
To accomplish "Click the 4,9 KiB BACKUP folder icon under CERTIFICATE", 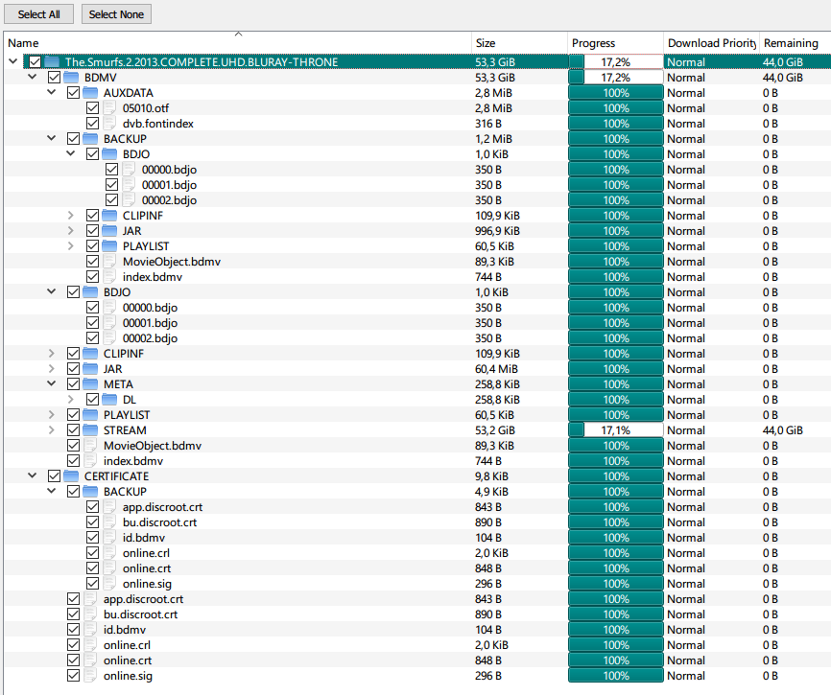I will (x=89, y=492).
